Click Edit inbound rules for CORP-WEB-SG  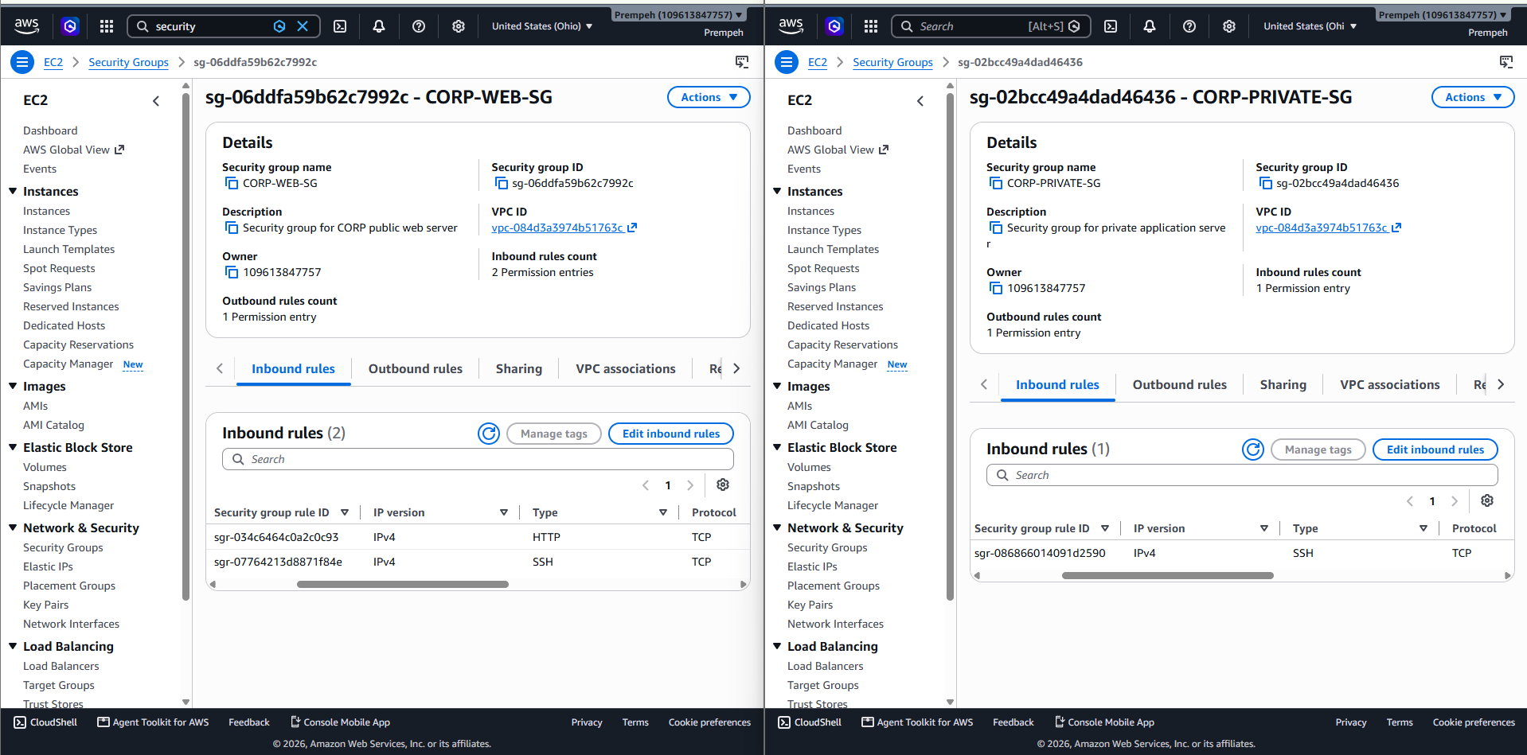coord(671,434)
